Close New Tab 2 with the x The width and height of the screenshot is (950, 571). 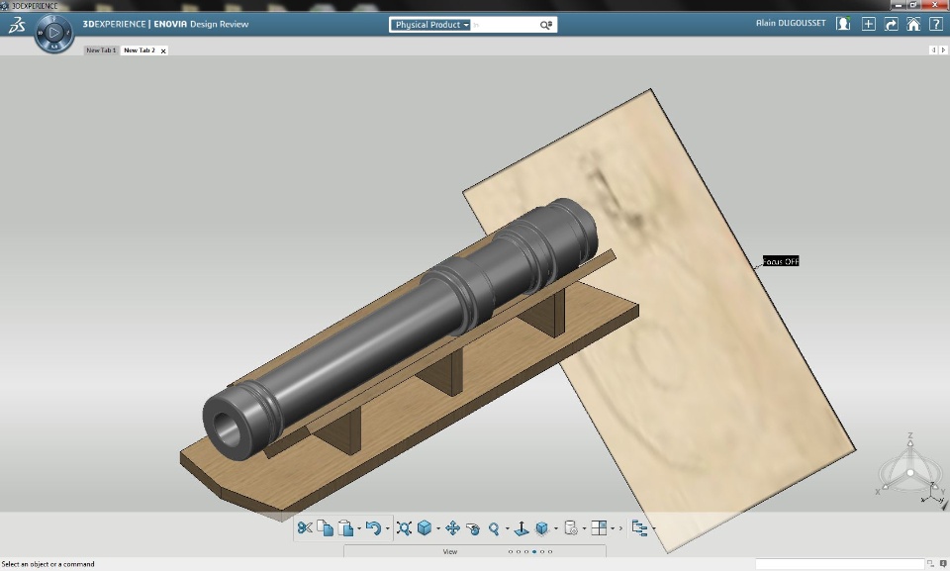163,50
